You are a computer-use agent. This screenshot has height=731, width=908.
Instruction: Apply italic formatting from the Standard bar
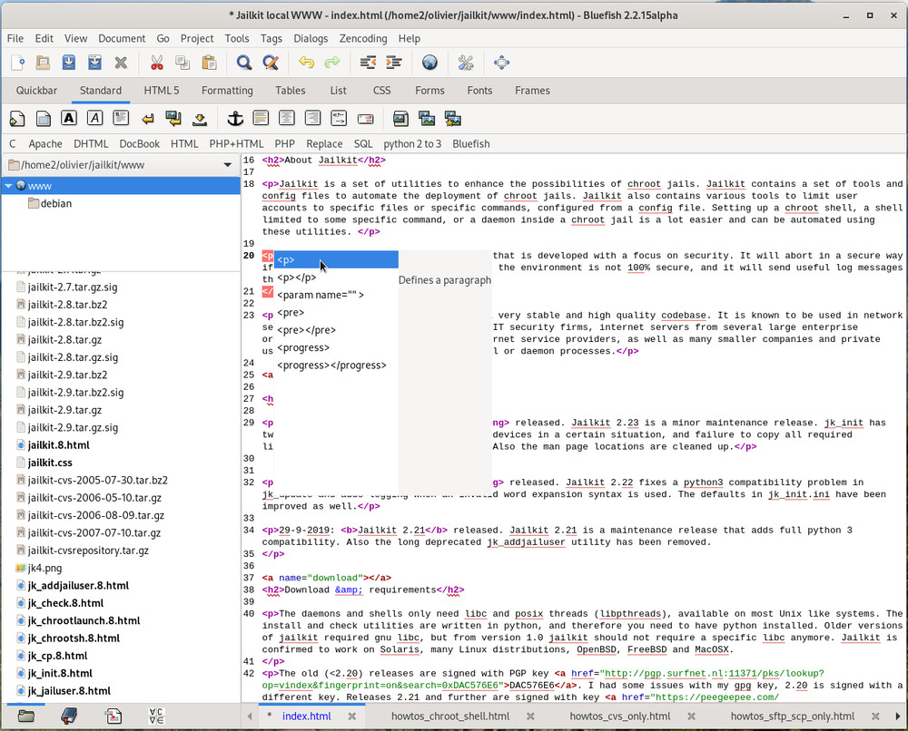click(95, 118)
